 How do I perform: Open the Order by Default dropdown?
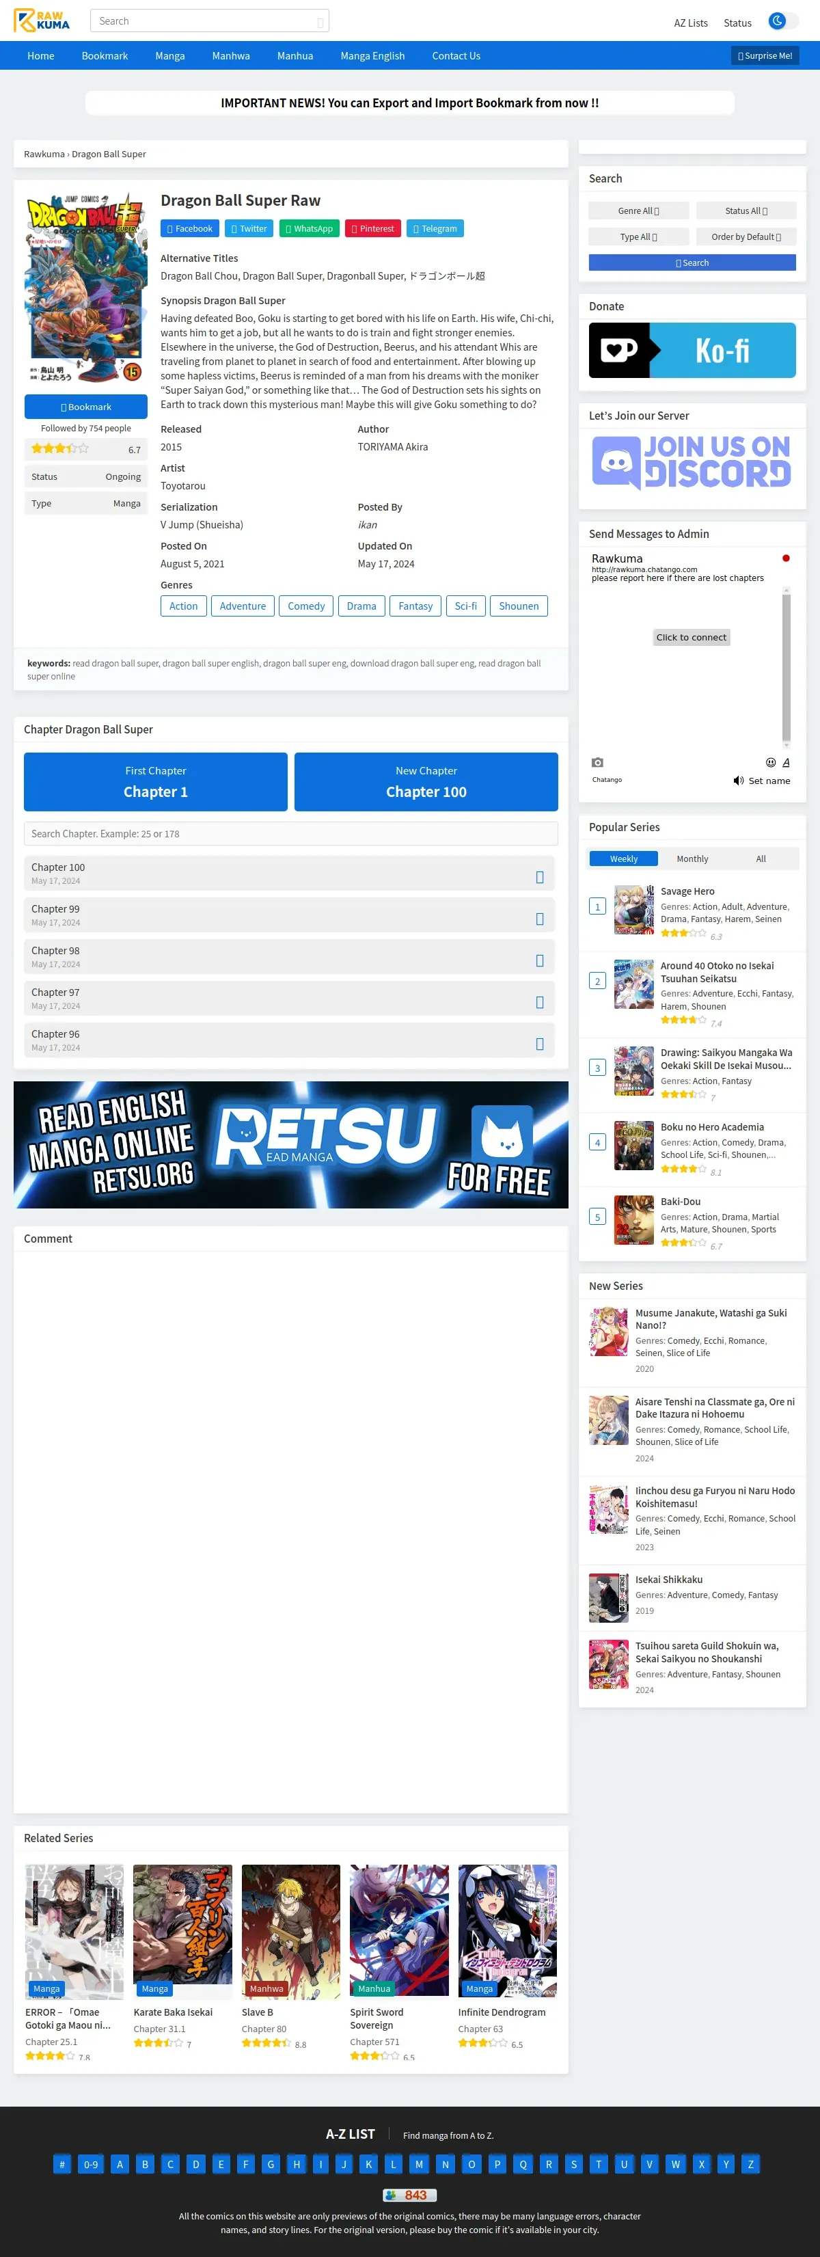(746, 236)
